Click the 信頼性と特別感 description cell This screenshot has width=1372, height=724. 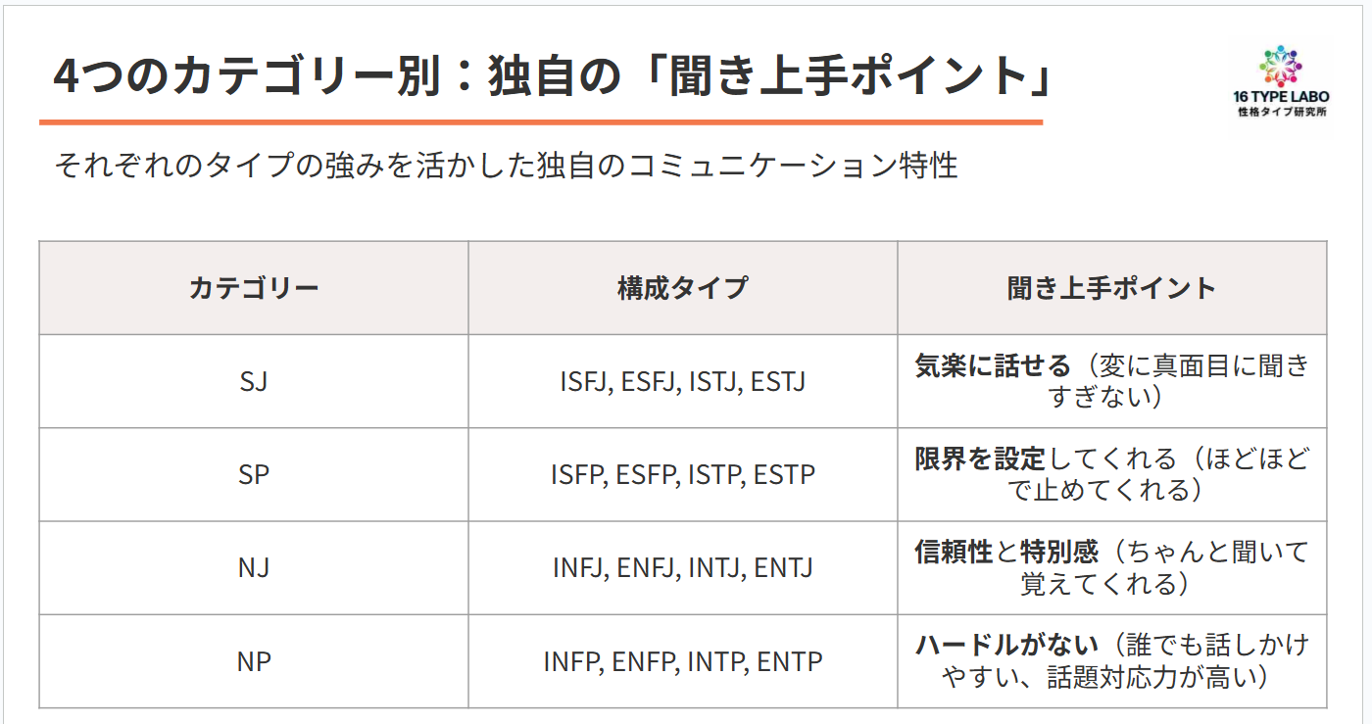[1111, 568]
